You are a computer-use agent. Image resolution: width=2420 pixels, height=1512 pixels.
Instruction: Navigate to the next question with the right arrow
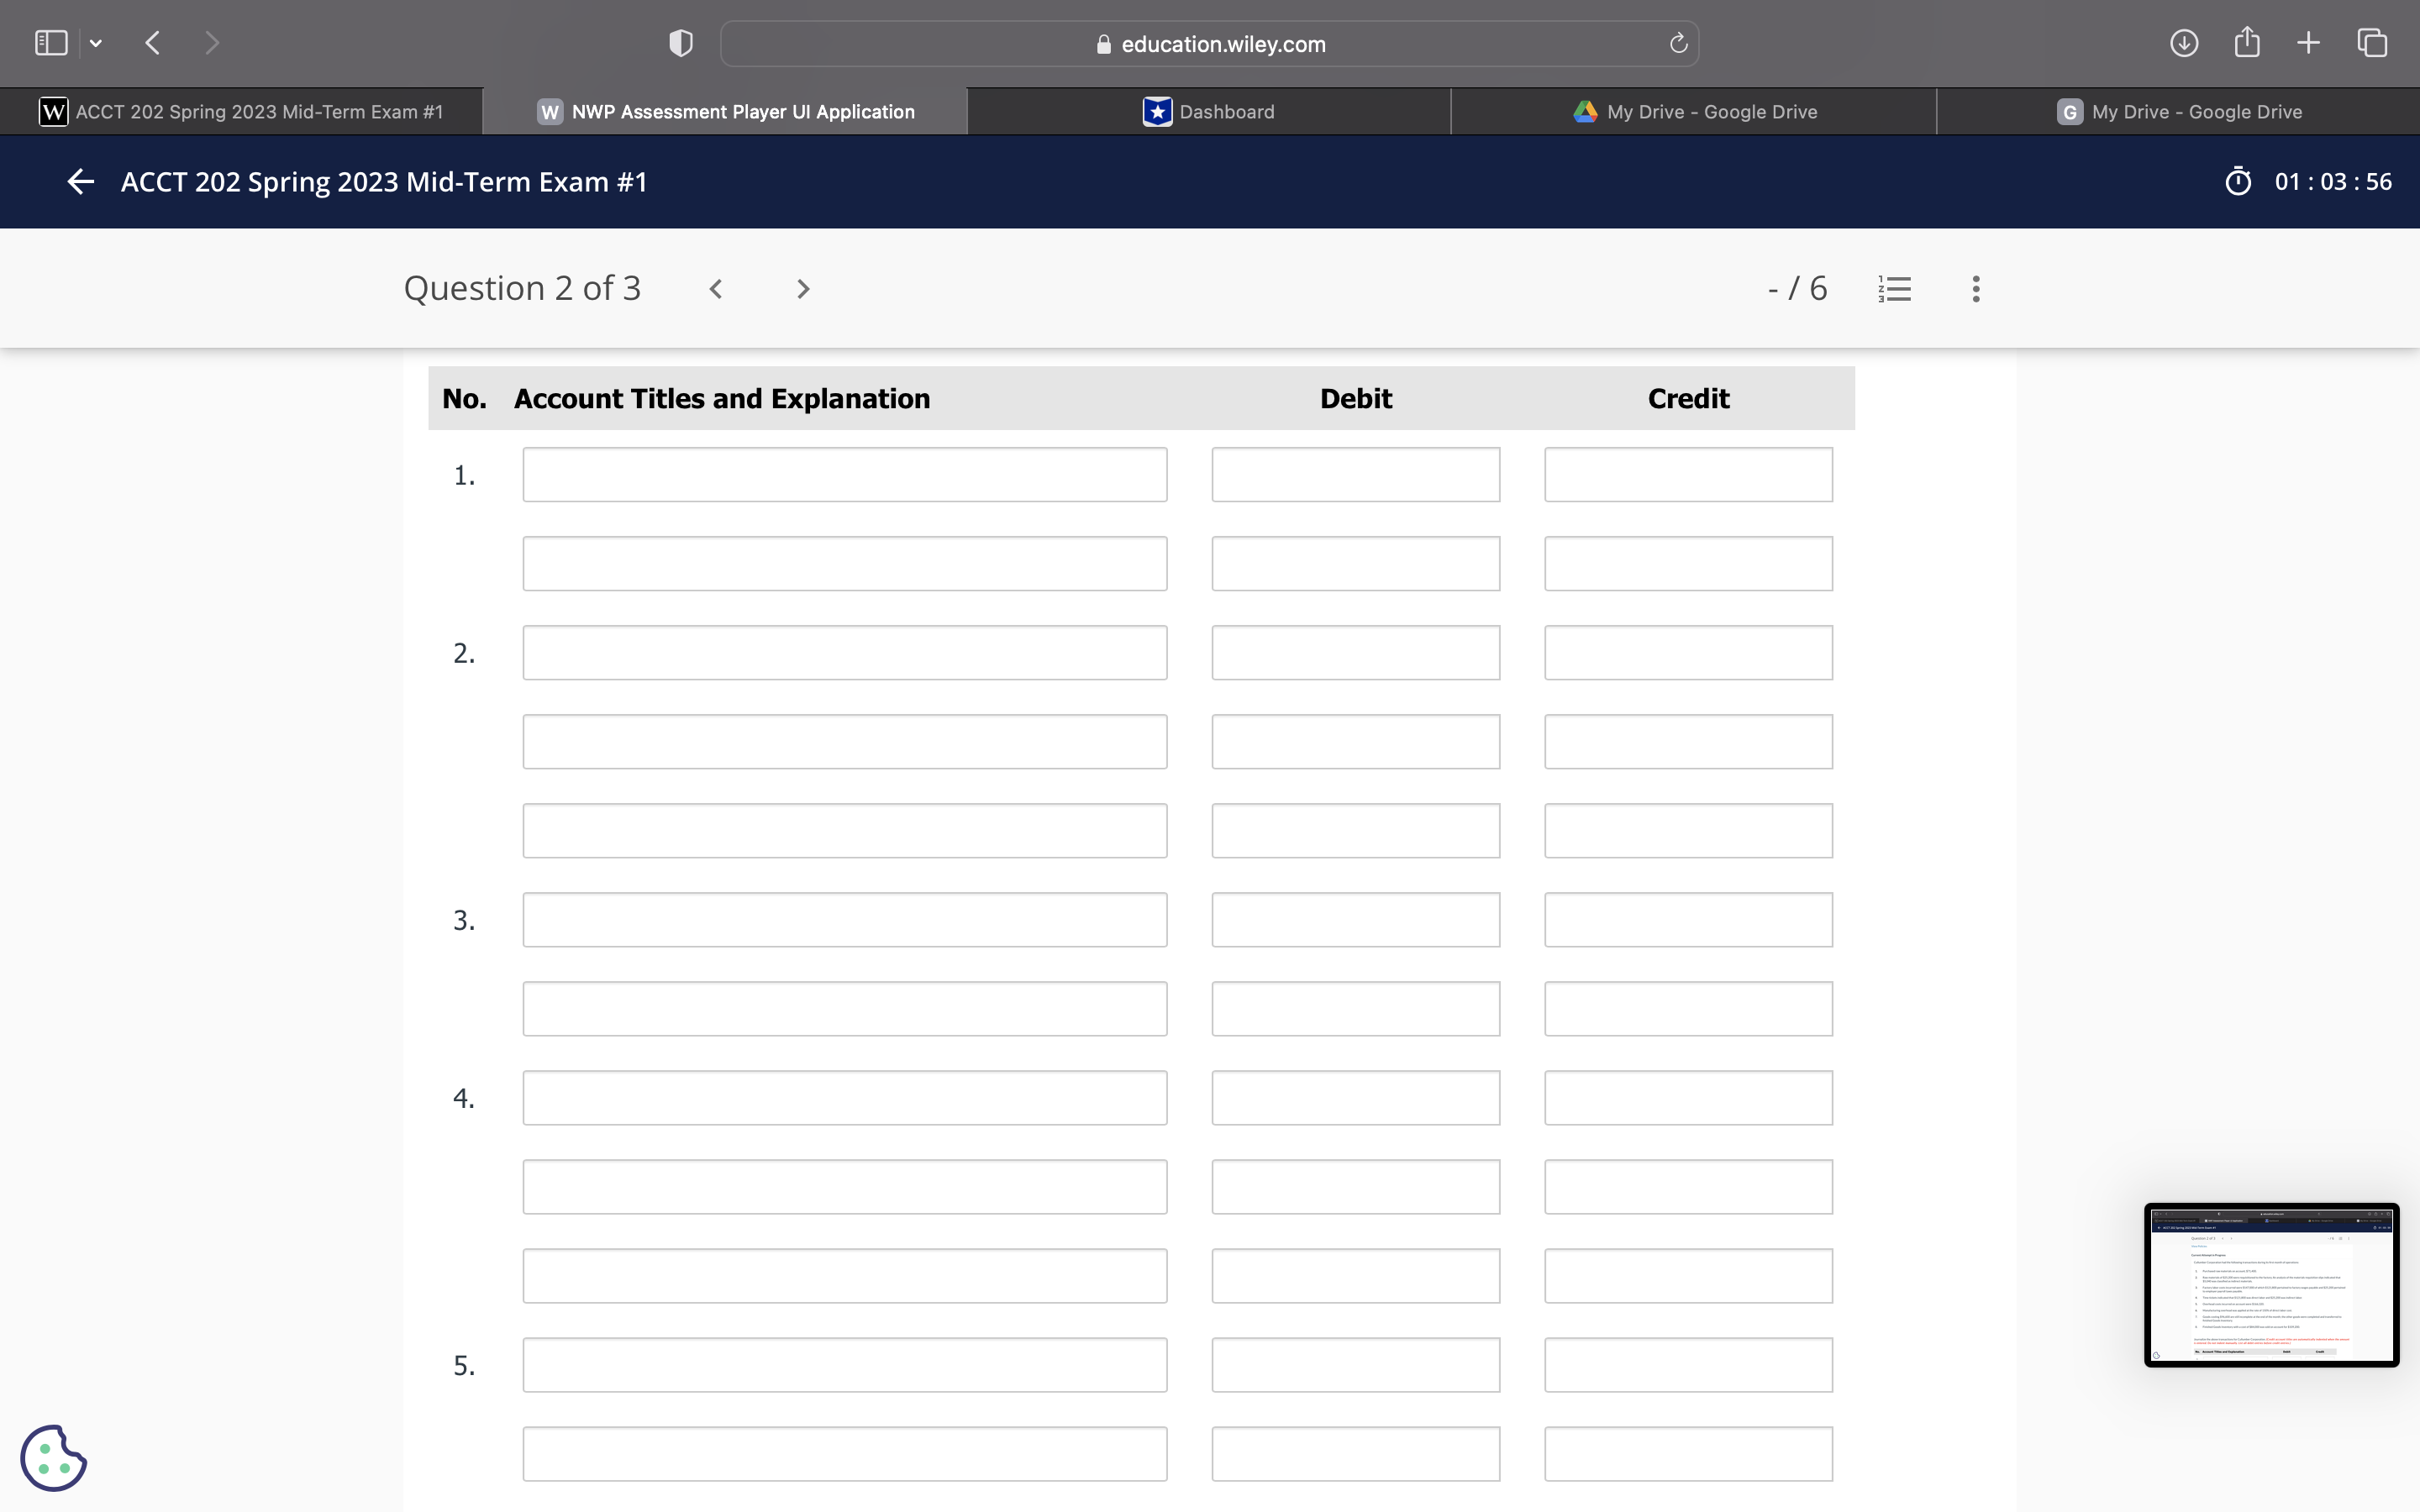pos(803,288)
